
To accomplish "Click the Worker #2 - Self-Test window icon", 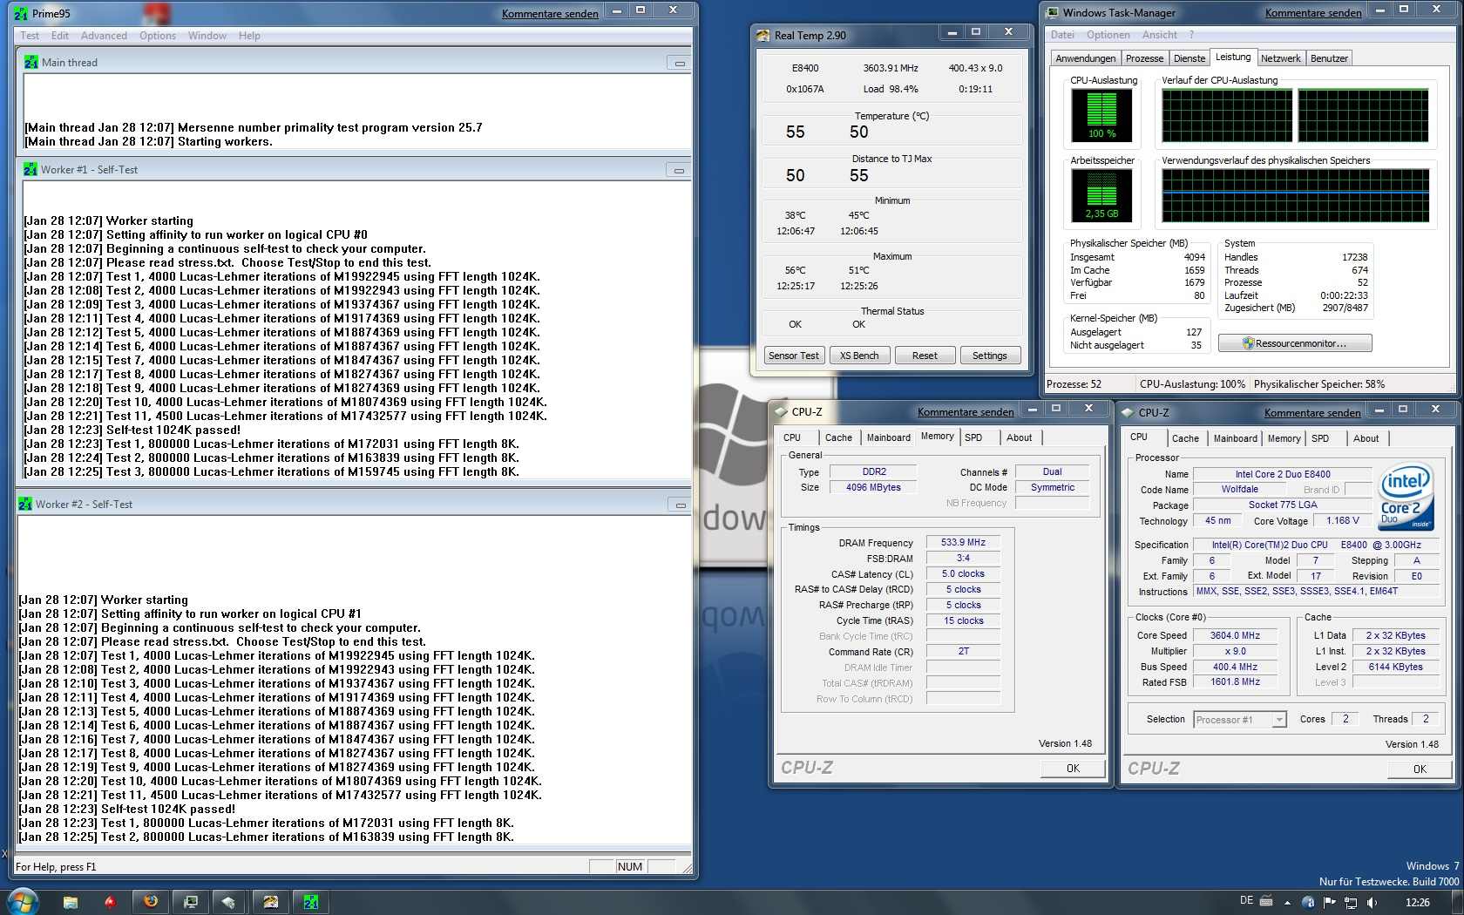I will click(x=24, y=504).
